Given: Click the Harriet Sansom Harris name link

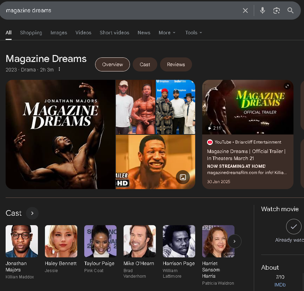Looking at the screenshot, I should point(211,270).
